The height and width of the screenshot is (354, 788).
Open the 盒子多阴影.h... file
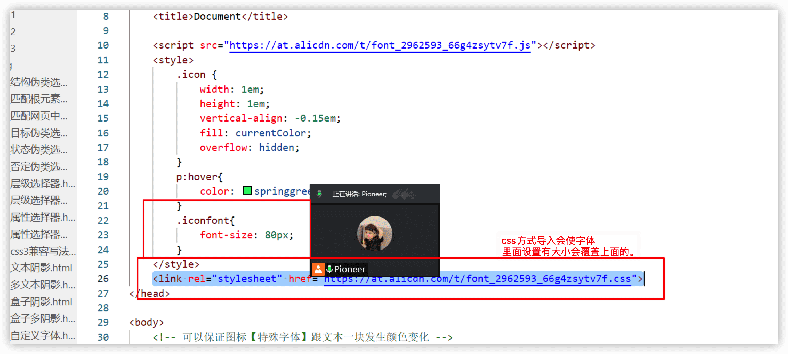[43, 319]
